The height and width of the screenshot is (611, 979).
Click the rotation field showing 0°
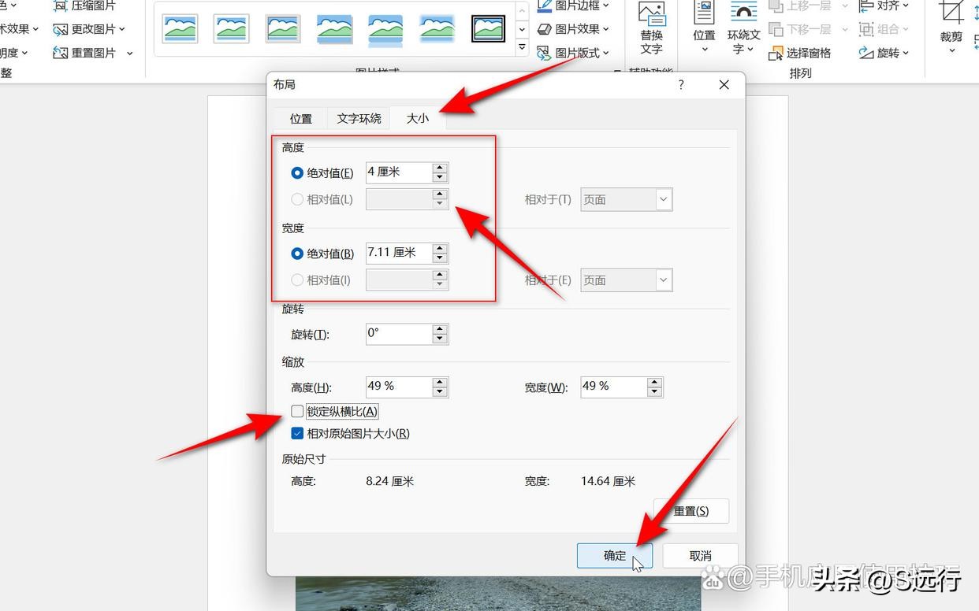click(x=399, y=334)
